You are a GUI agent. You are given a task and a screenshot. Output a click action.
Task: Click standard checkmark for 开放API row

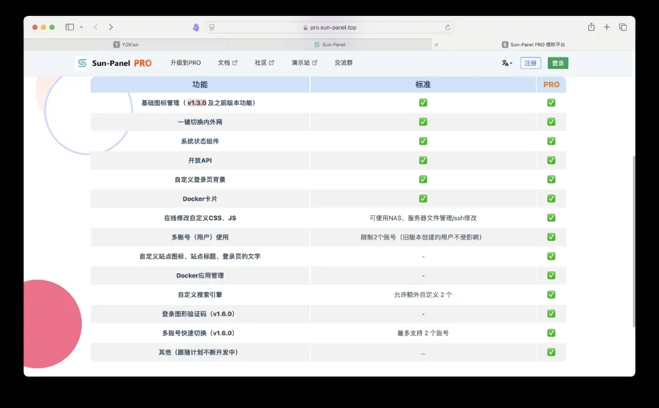[423, 160]
